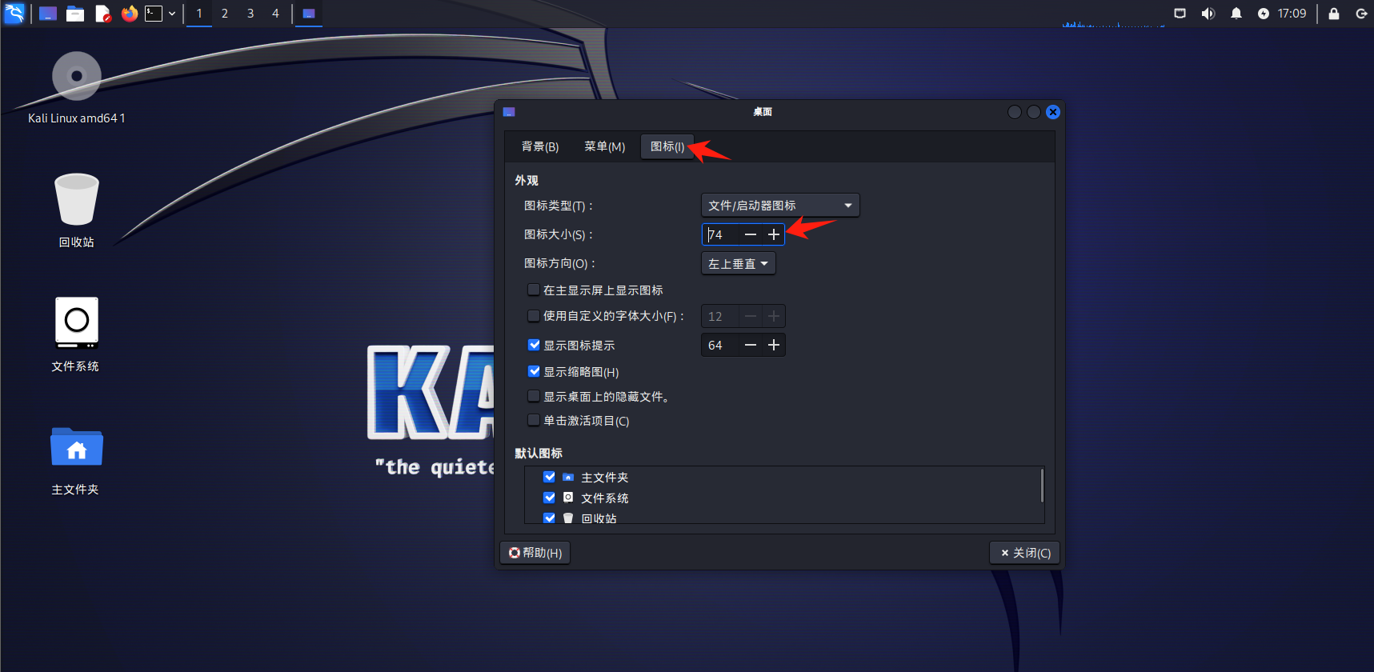
Task: Expand the terminal launcher dropdown arrow
Action: [172, 14]
